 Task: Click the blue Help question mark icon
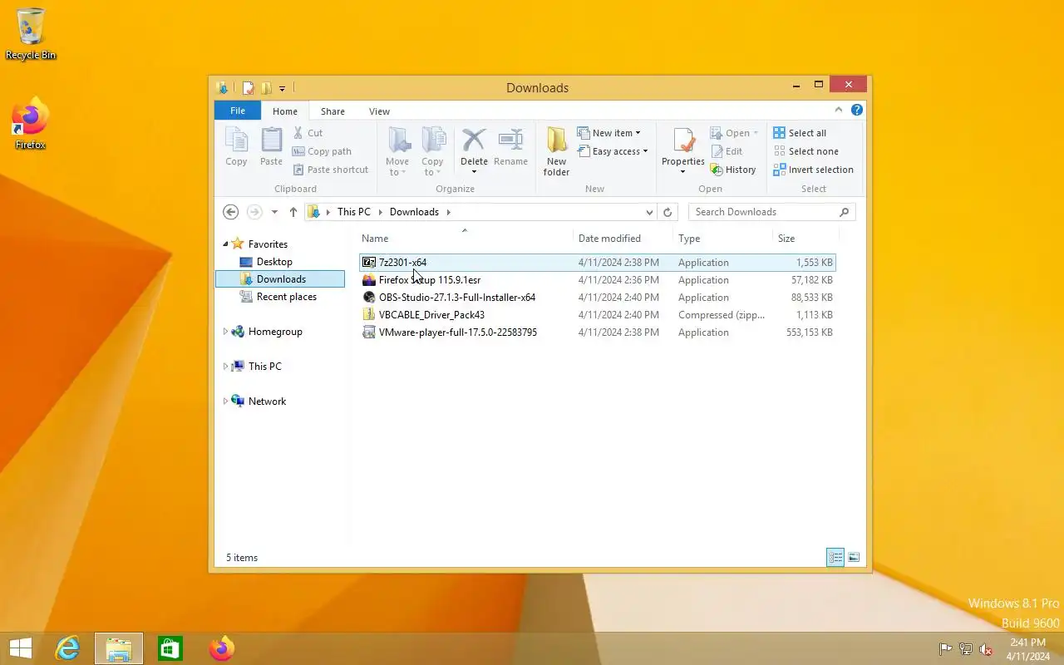point(857,110)
